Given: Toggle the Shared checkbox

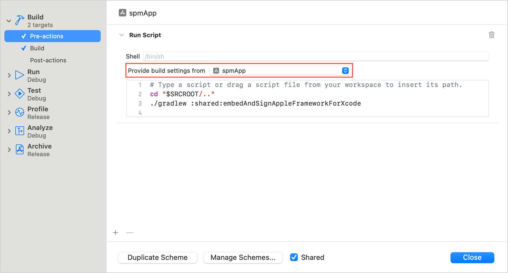Looking at the screenshot, I should (x=294, y=257).
